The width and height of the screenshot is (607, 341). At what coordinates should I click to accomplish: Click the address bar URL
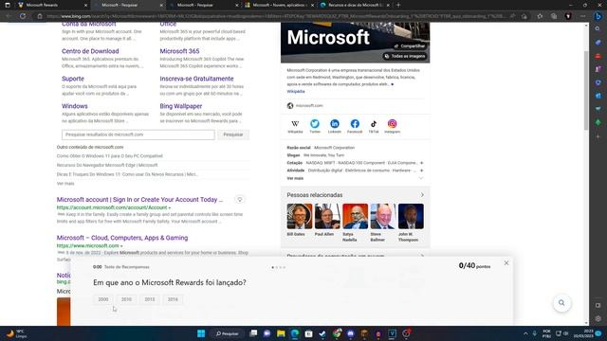click(x=275, y=16)
